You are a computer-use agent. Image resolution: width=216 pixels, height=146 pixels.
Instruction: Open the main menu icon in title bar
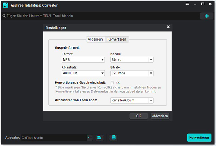tap(187, 4)
